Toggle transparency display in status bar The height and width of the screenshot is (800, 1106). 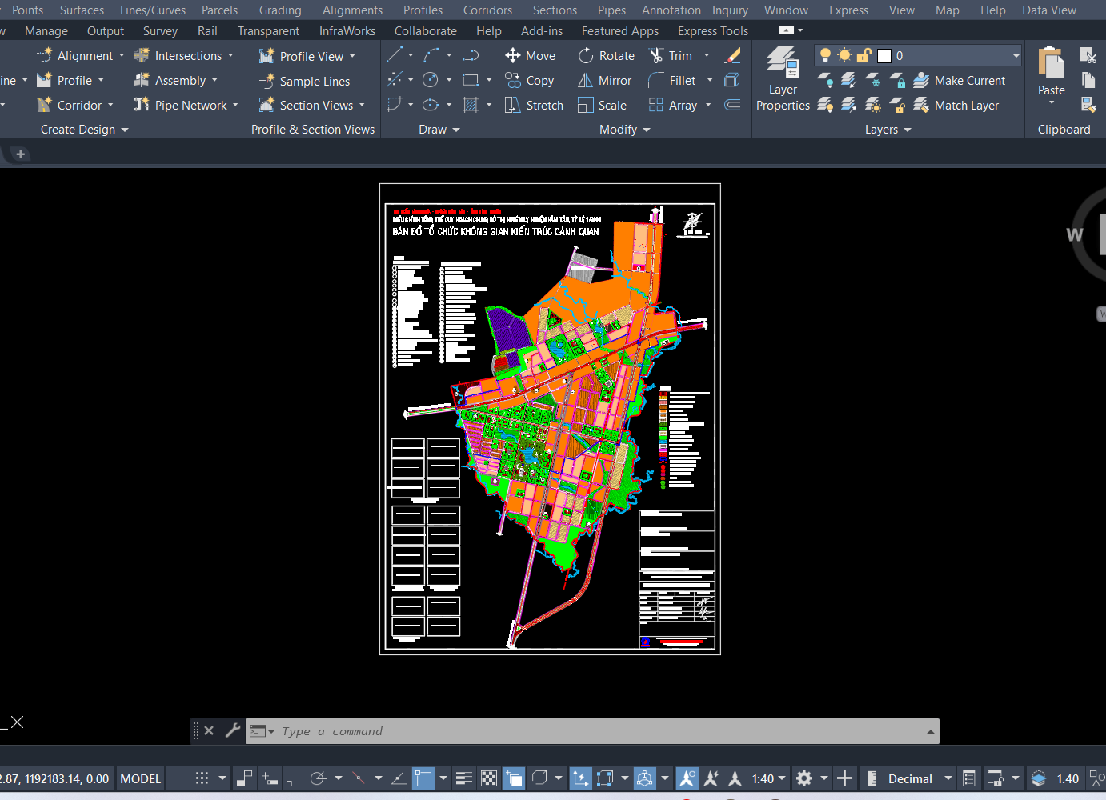(x=489, y=778)
